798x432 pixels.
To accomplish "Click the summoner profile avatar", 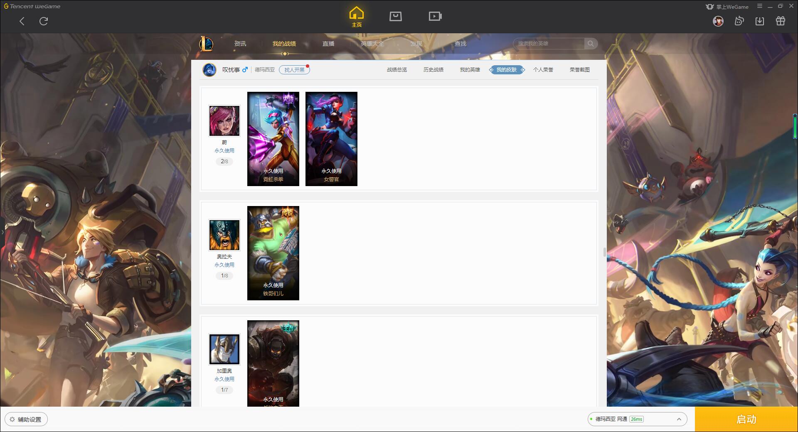I will 209,70.
